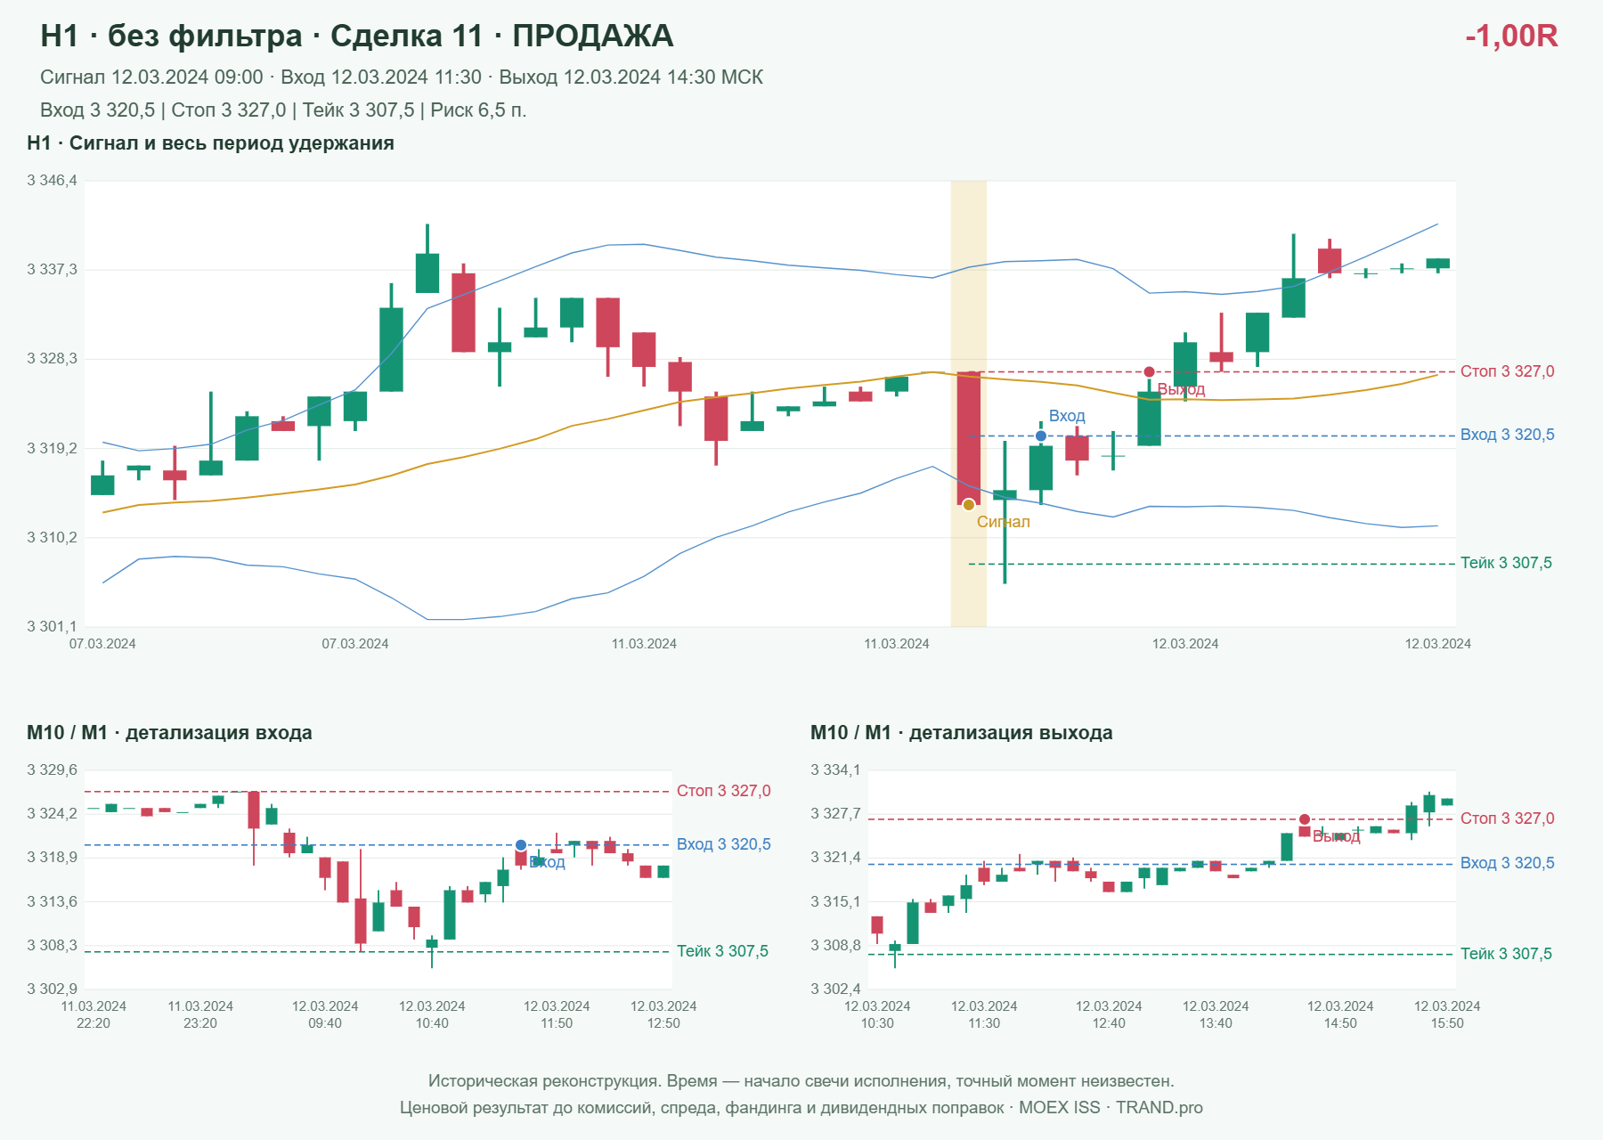
Task: Click heading 'M10 / M1 · детализация входа'
Action: [x=169, y=733]
